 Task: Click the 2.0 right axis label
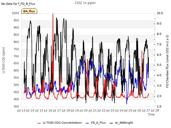pos(159,96)
